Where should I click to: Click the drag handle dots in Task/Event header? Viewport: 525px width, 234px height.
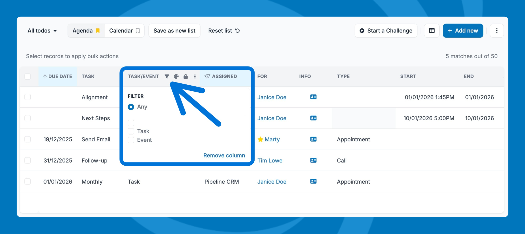click(195, 77)
